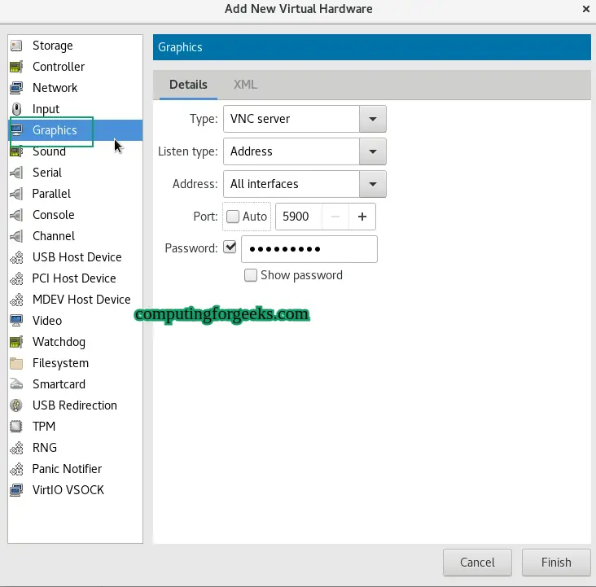This screenshot has height=587, width=596.
Task: Choose the MDEV Host Device icon
Action: tap(16, 300)
